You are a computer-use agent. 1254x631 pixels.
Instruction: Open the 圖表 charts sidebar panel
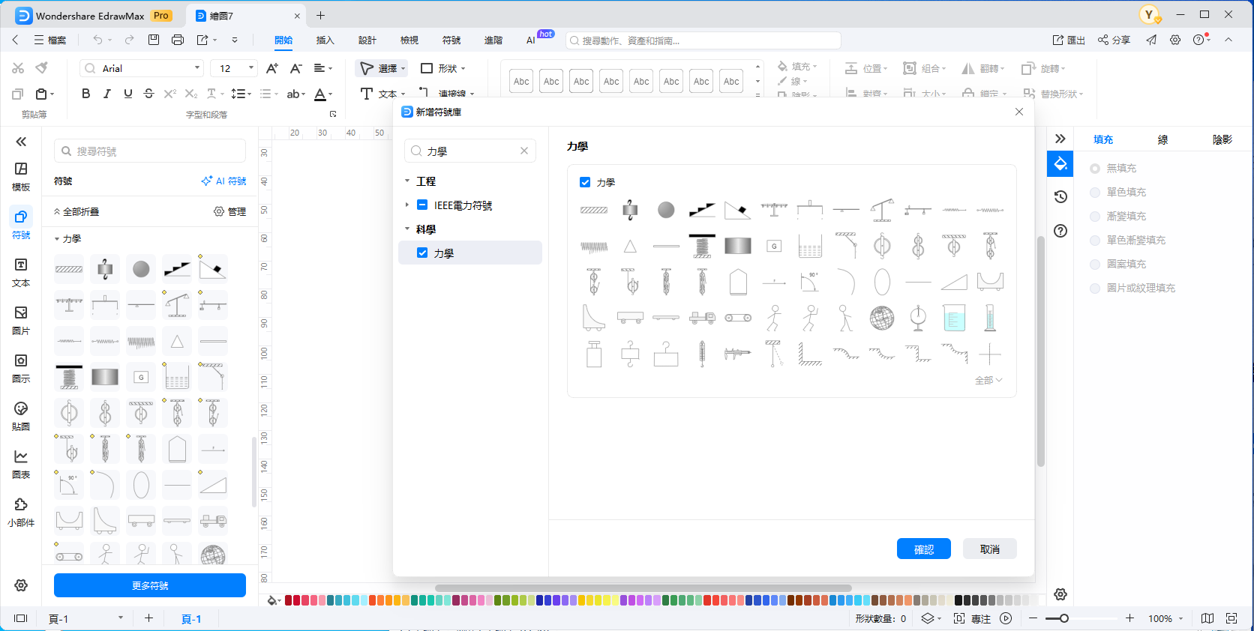tap(21, 464)
